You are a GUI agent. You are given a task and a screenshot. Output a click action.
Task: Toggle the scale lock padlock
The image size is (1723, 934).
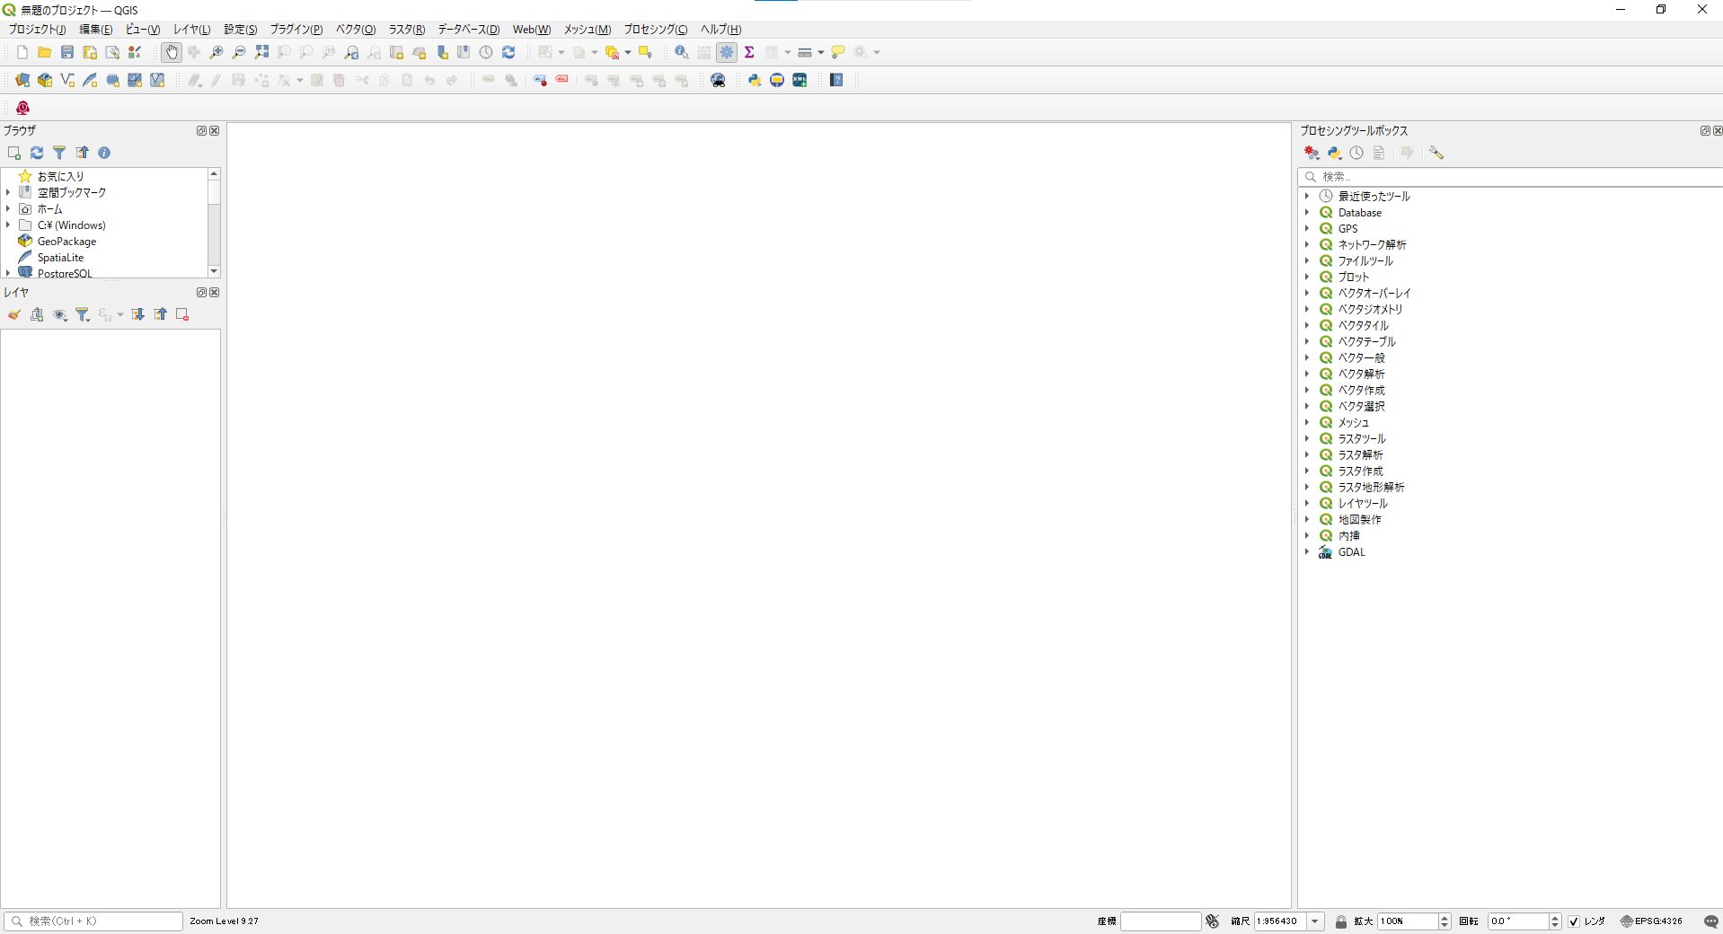point(1341,921)
